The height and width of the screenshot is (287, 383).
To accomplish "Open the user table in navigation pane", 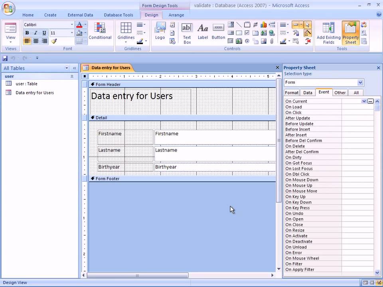I will 26,84.
